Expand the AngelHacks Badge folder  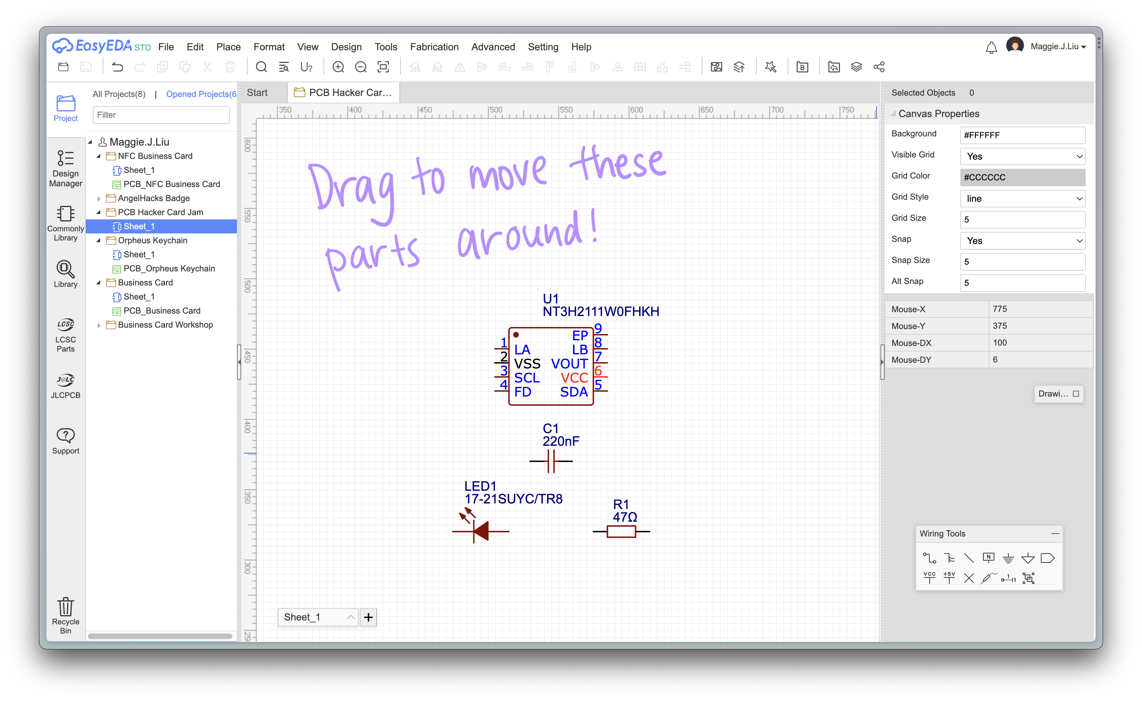(x=98, y=198)
